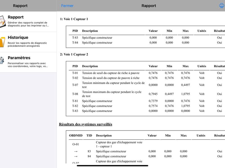
Task: Click the Rapport title in sidebar header
Action: tap(20, 6)
